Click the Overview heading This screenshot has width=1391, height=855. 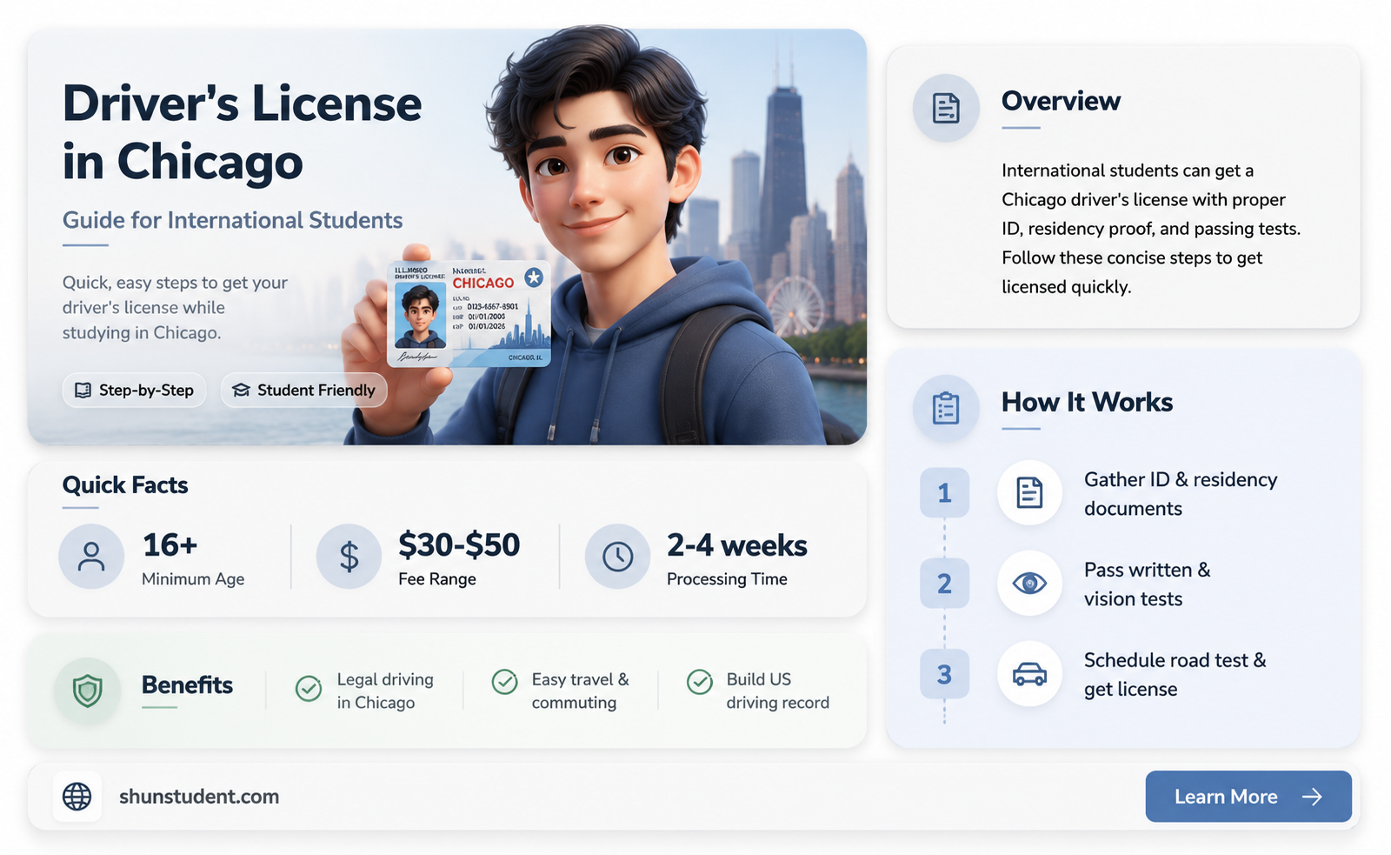point(1061,101)
